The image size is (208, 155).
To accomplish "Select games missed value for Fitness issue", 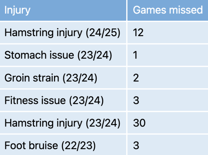I will (168, 100).
